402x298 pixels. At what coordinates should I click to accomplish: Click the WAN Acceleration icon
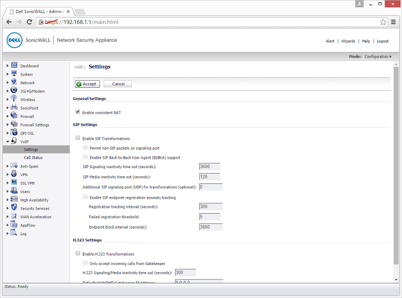pos(14,216)
